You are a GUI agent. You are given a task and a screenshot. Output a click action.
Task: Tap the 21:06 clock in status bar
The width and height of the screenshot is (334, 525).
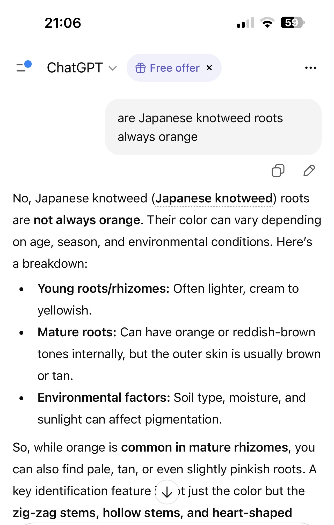[x=63, y=23]
